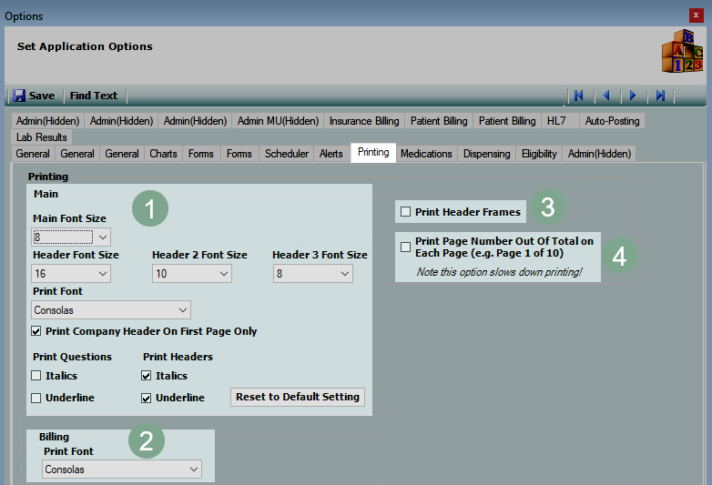Click the ABC blocks application logo
The height and width of the screenshot is (485, 712).
pos(681,51)
